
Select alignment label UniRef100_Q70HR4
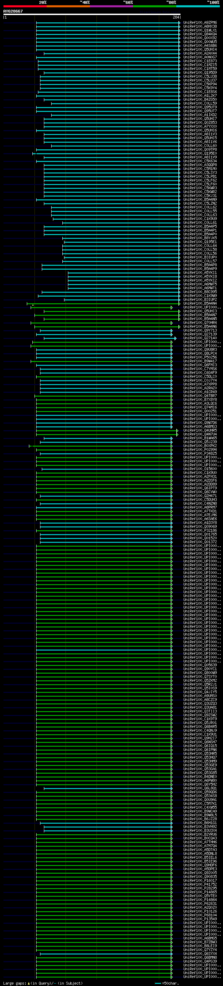pyautogui.click(x=200, y=323)
